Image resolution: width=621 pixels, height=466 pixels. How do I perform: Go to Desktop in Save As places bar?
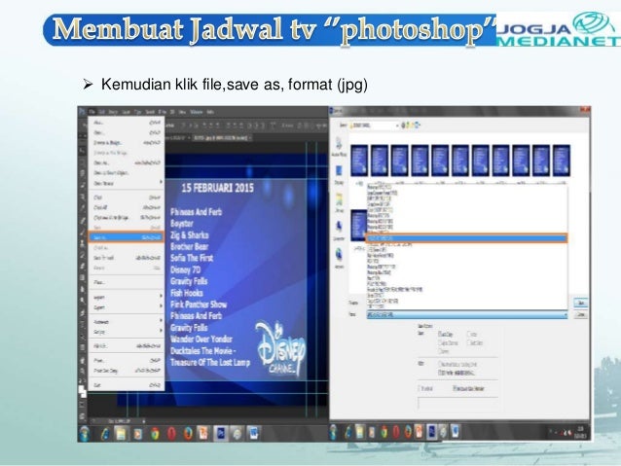point(339,175)
